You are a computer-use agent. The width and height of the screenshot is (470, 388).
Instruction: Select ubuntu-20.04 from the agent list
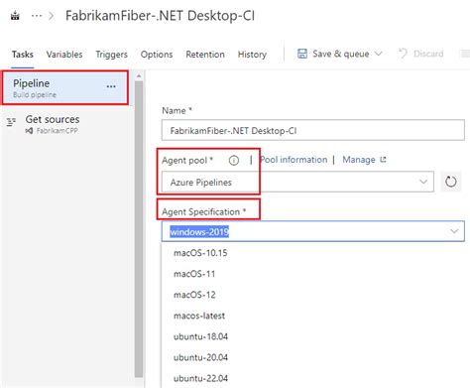pyautogui.click(x=200, y=357)
